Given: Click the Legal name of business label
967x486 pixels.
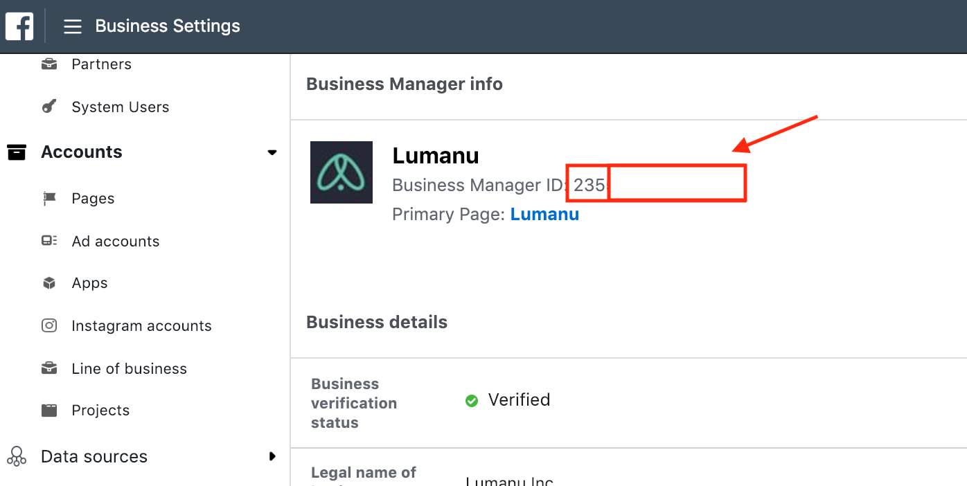Looking at the screenshot, I should point(364,476).
